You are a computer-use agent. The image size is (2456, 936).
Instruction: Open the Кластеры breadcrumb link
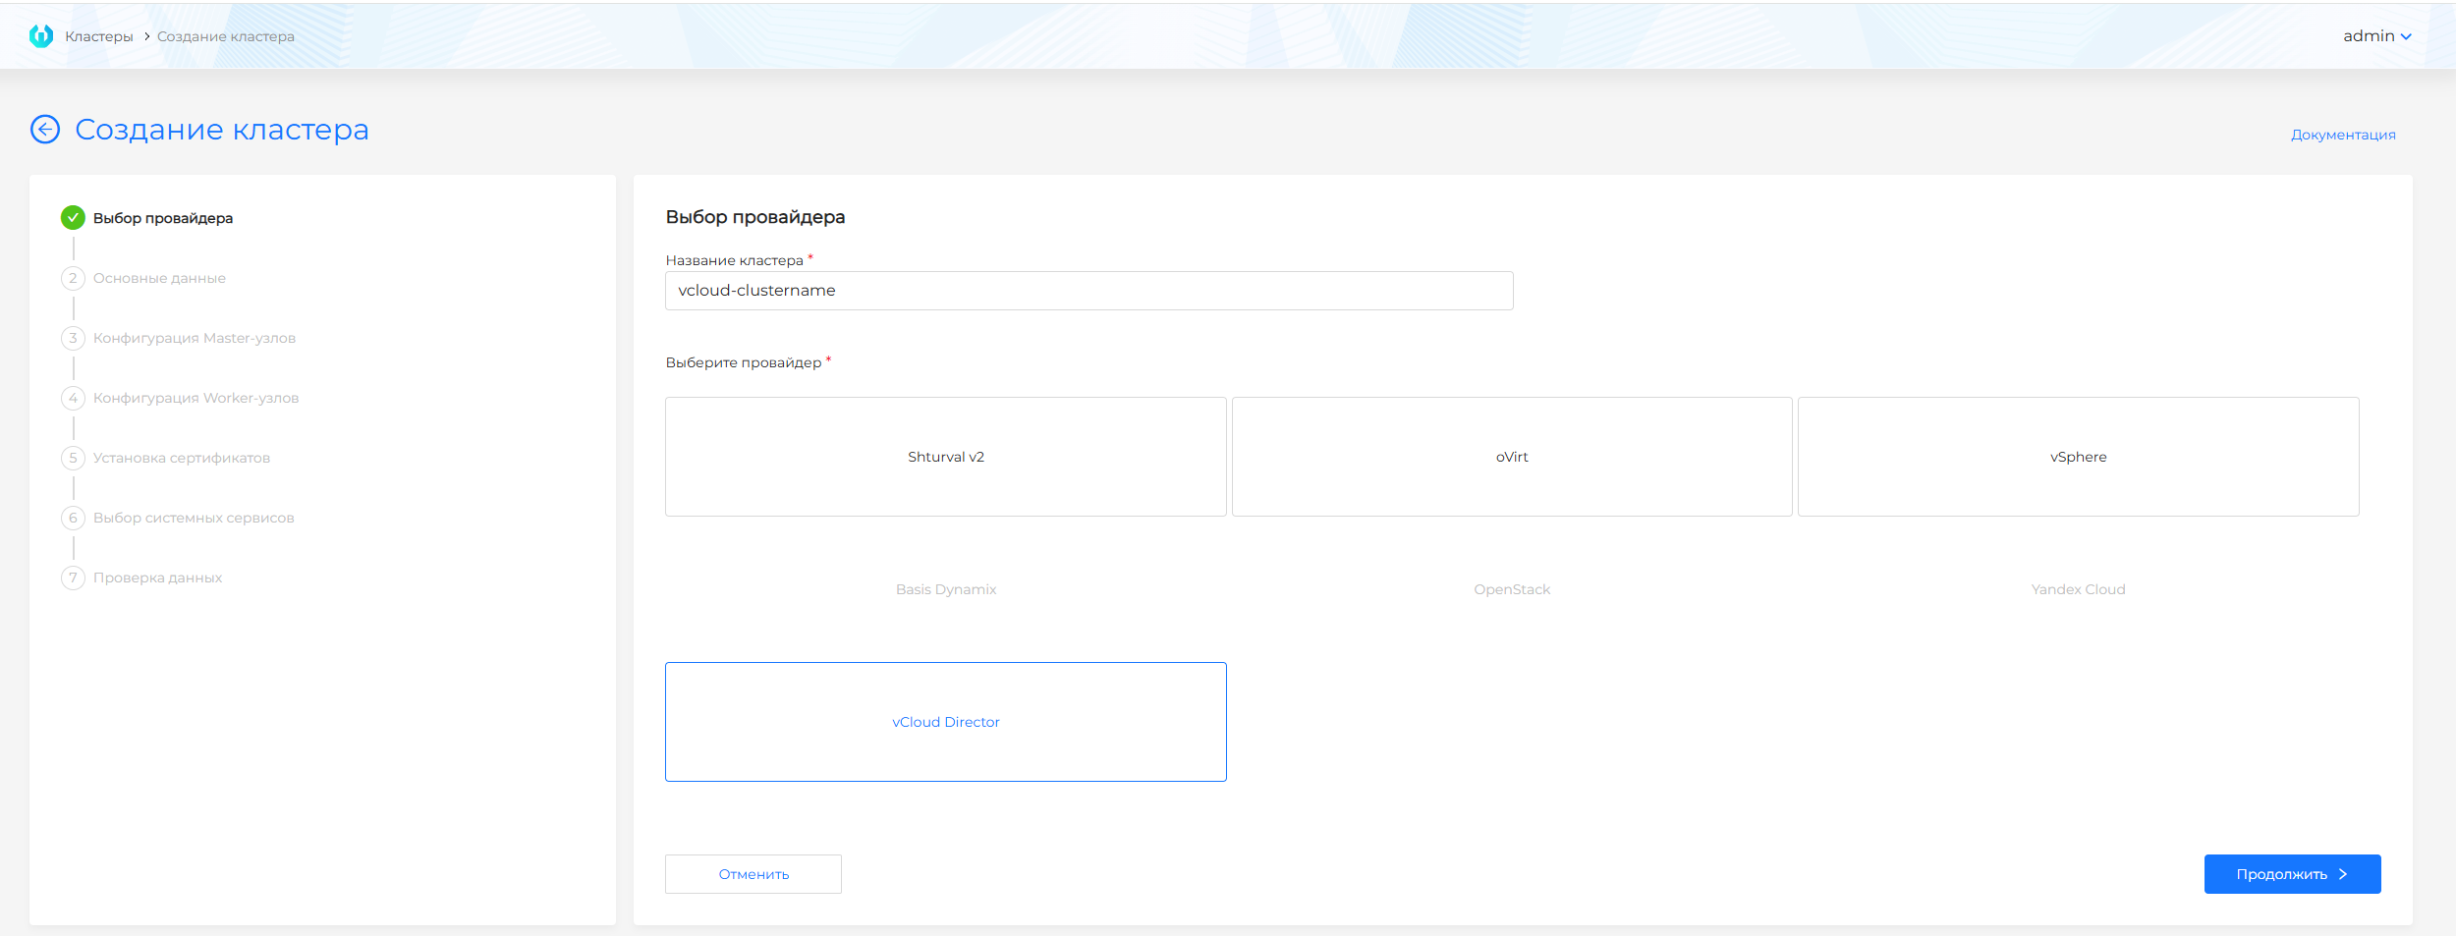point(98,36)
